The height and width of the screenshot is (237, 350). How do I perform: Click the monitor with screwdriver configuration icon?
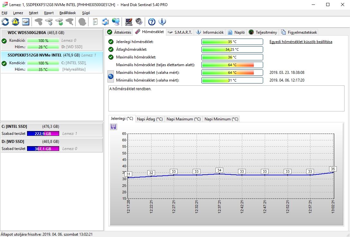[x=129, y=22]
